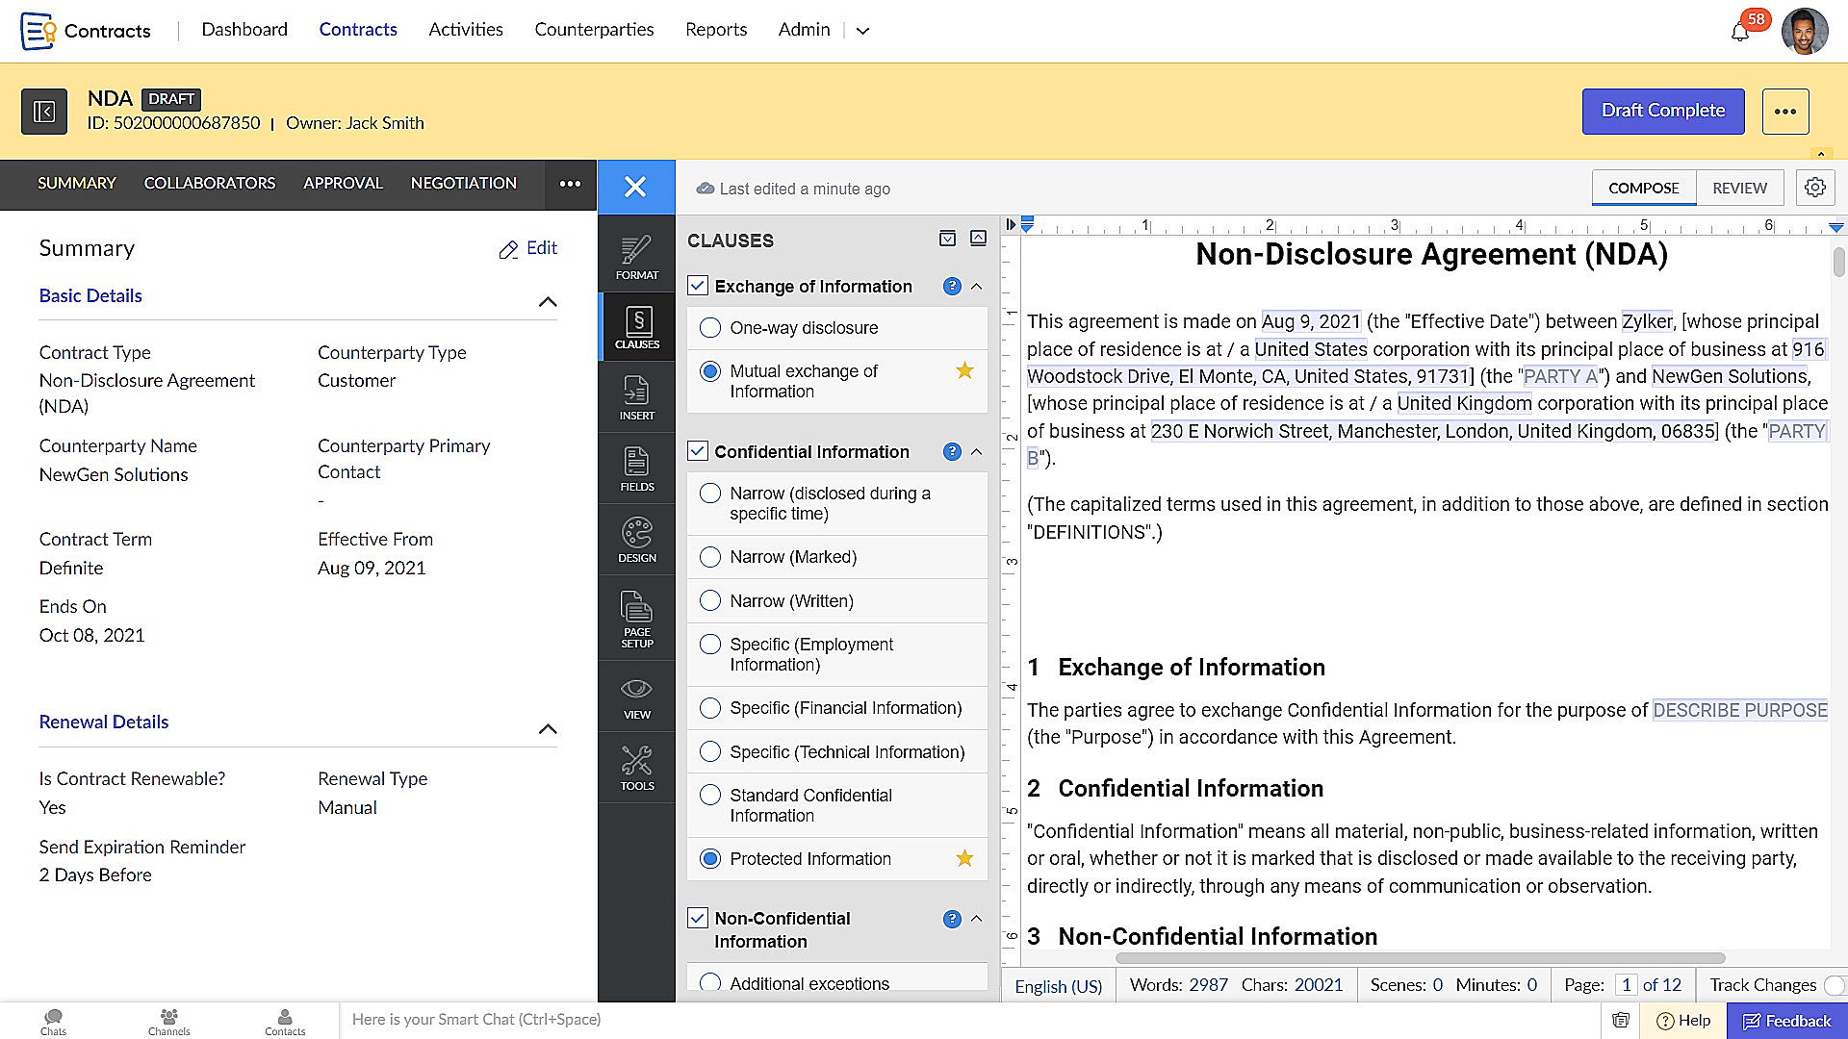Click the horizontal document scrollbar
The width and height of the screenshot is (1848, 1039).
[1420, 958]
